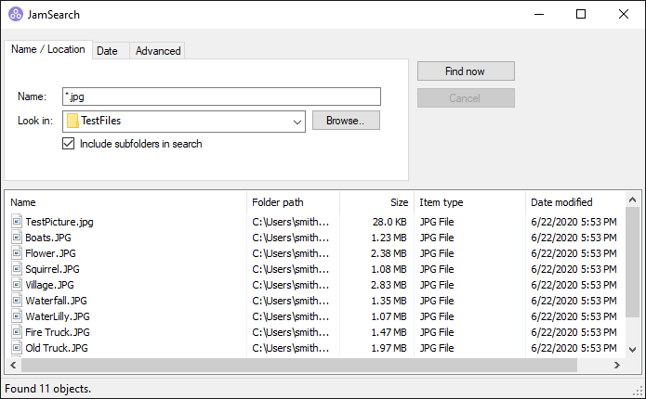Expand the Look in folder dropdown
Viewport: 646px width, 399px height.
point(297,121)
